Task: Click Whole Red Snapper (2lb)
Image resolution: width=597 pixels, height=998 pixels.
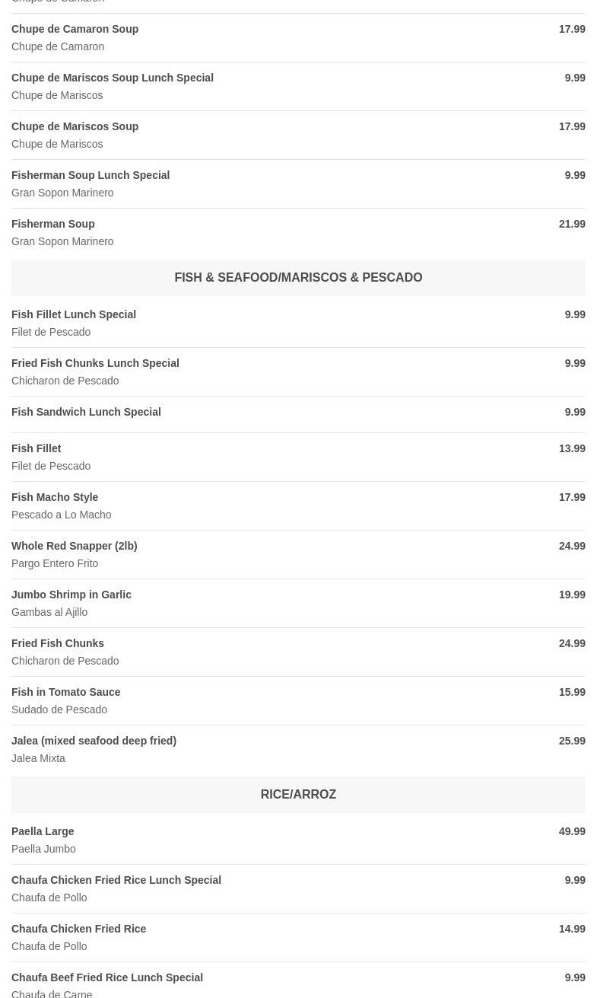Action: click(74, 546)
